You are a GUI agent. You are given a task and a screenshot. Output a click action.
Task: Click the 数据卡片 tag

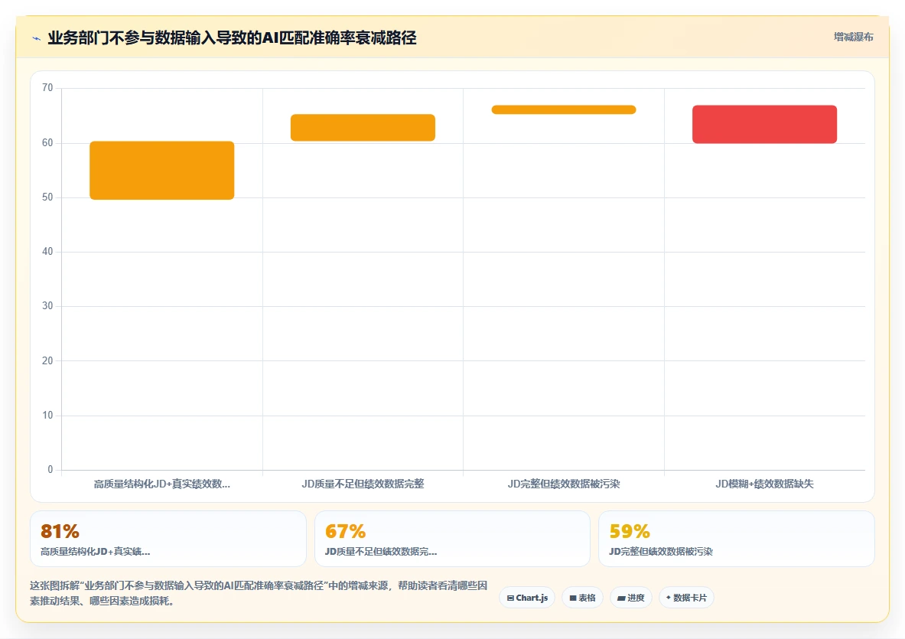(x=686, y=598)
